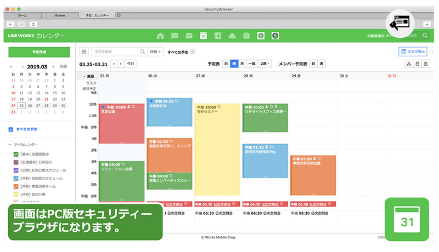Open the checklist icon next to the cloud
This screenshot has width=439, height=252.
pyautogui.click(x=246, y=36)
